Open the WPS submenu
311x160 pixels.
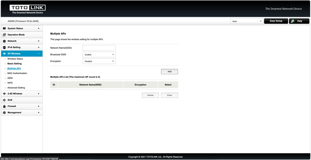[10, 83]
